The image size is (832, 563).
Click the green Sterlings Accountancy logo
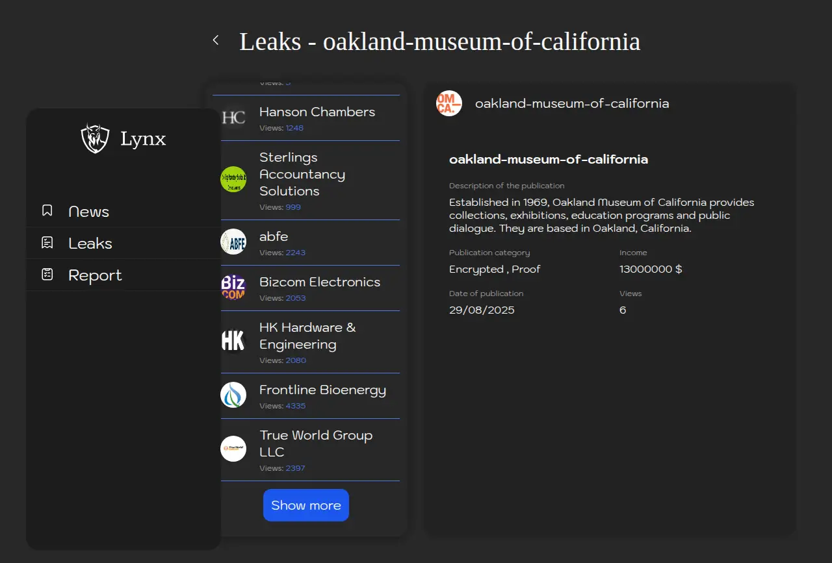point(233,179)
